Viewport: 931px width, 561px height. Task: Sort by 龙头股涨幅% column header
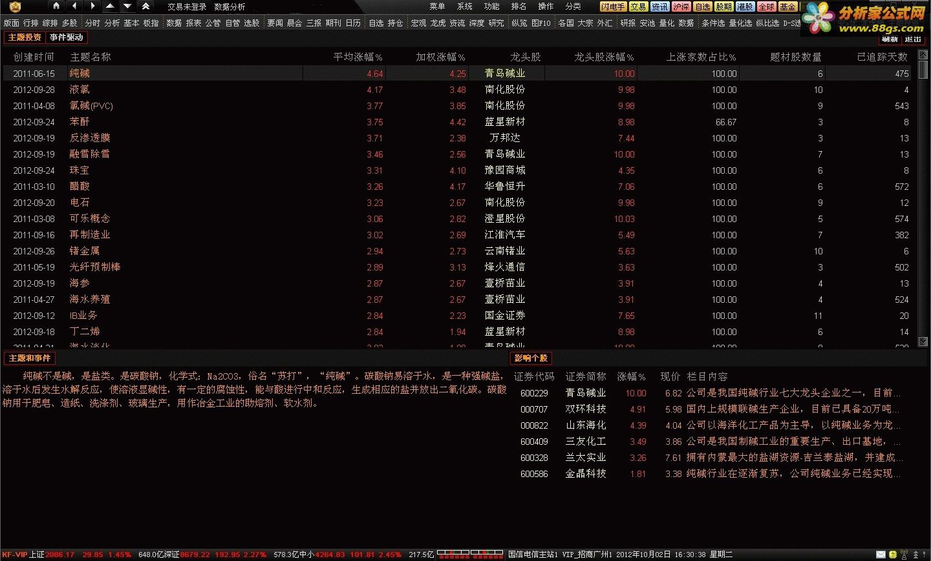604,57
